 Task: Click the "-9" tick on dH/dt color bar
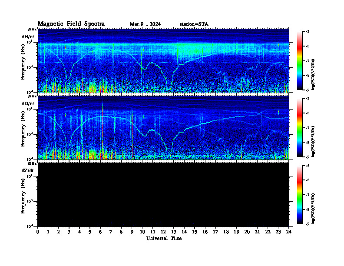(308, 90)
